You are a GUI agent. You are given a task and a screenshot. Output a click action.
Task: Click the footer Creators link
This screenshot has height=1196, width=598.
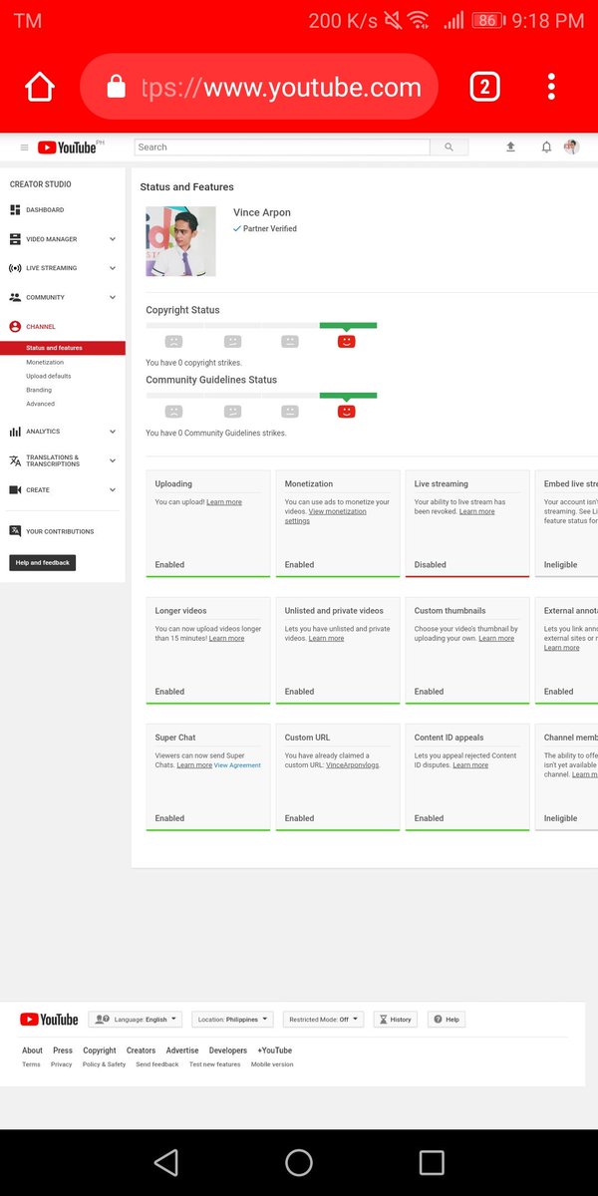[x=141, y=1050]
